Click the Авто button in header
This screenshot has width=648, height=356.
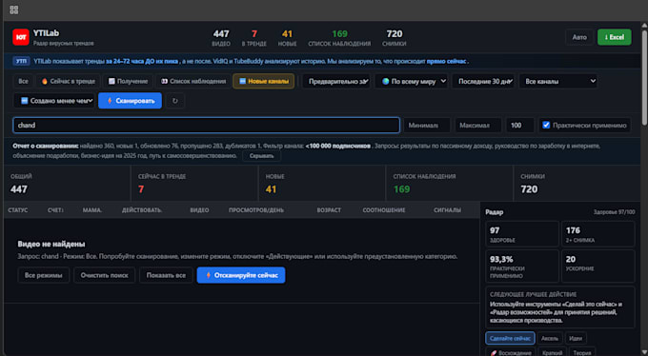tap(579, 37)
